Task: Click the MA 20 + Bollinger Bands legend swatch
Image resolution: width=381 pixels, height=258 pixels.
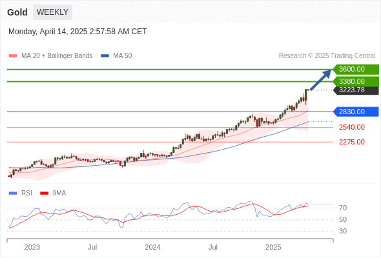Action: coord(13,56)
